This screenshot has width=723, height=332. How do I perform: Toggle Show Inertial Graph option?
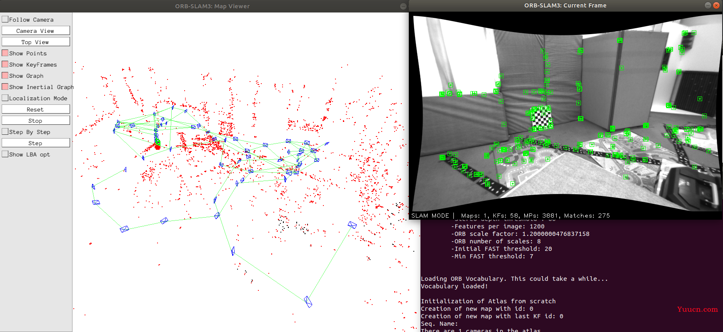[5, 87]
